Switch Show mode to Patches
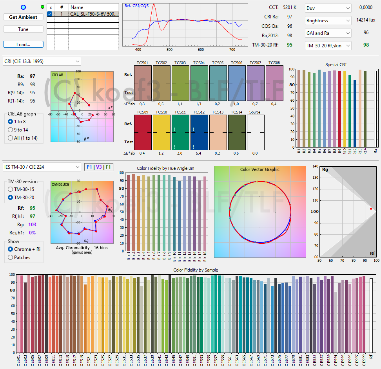381x369 pixels. (11, 257)
